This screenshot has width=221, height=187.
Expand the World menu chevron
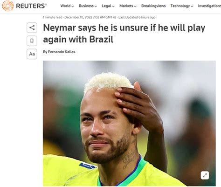[73, 6]
